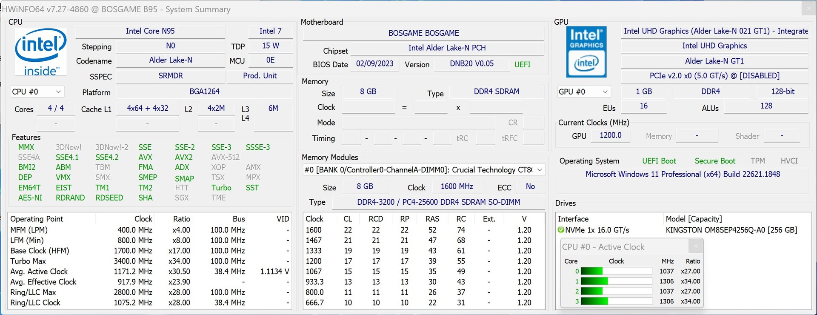Click the HVCI status indicator

(x=789, y=161)
